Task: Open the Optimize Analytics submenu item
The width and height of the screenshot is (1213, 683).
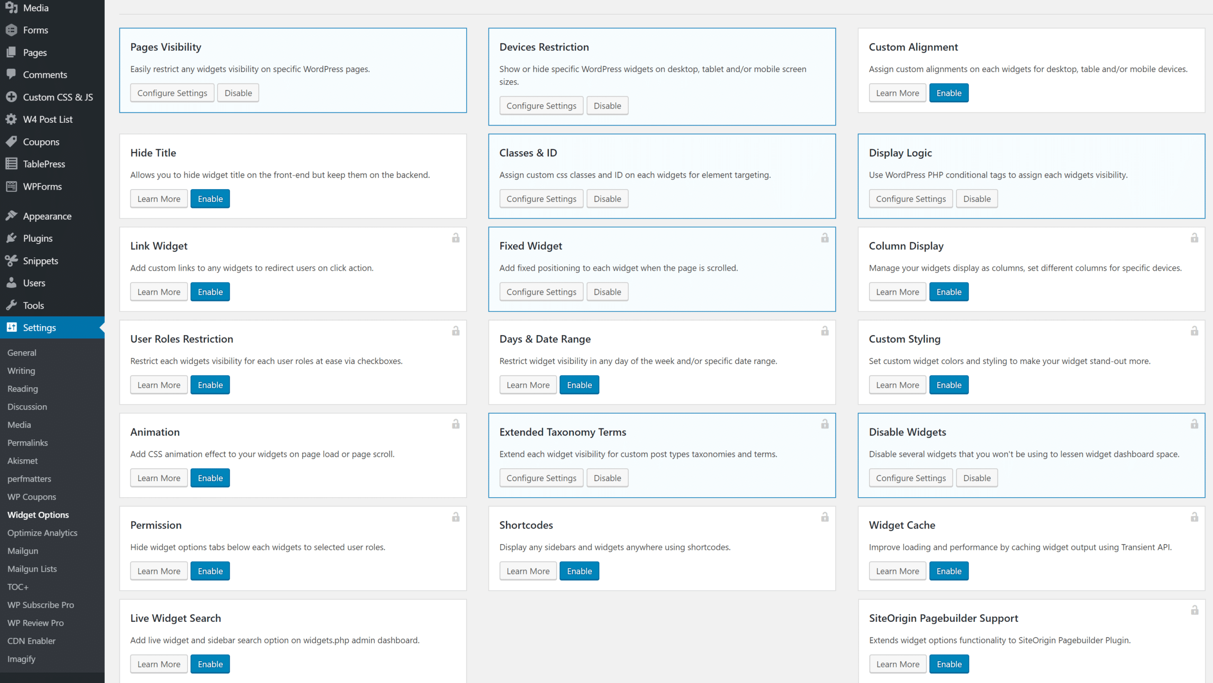Action: [42, 533]
